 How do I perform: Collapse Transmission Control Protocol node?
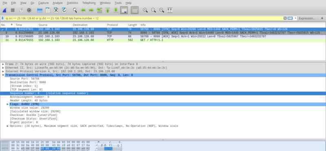[3, 75]
